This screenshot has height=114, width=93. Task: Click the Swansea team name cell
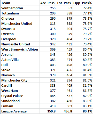coord(20,29)
